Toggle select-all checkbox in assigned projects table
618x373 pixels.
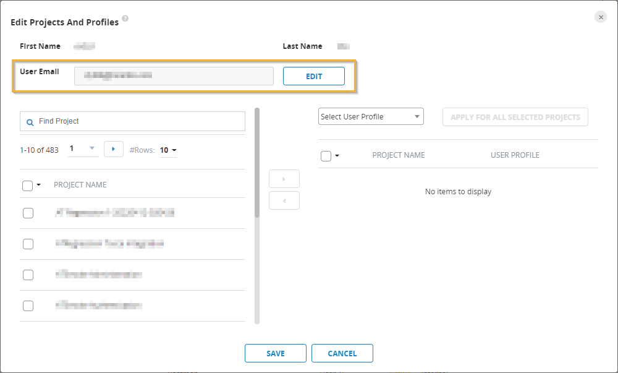click(x=326, y=156)
